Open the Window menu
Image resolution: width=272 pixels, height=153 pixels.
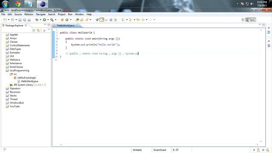tap(79, 14)
